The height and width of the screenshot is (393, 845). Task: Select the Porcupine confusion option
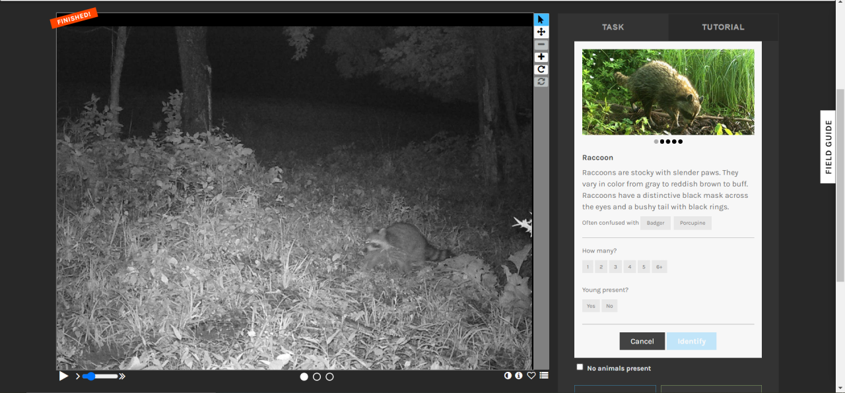coord(693,223)
